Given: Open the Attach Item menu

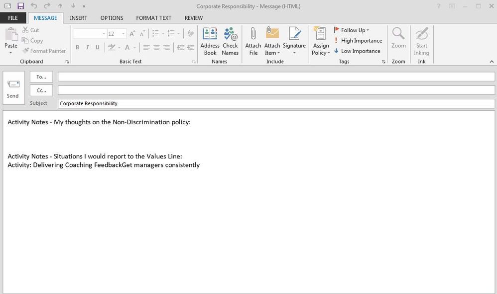Looking at the screenshot, I should (272, 41).
